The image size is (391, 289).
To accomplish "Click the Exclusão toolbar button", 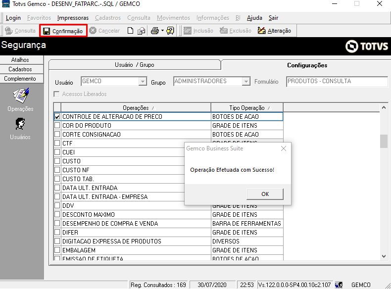I will point(236,31).
